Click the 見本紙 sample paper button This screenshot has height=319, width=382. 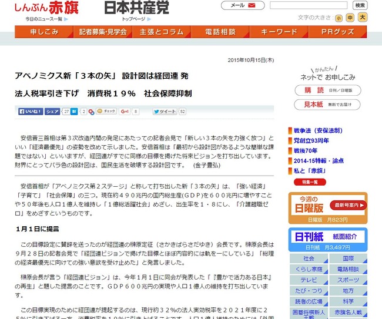tap(327, 105)
